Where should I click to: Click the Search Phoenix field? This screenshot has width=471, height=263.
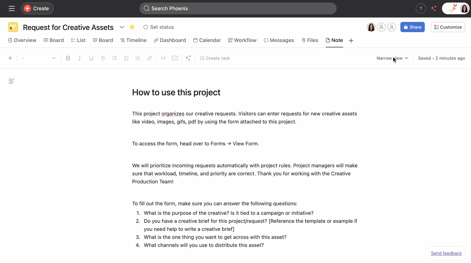point(238,8)
